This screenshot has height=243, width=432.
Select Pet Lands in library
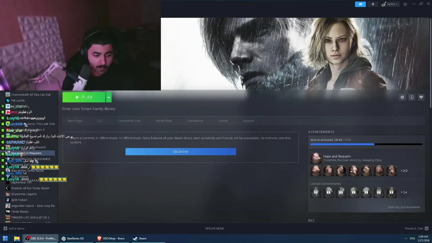coord(18,100)
